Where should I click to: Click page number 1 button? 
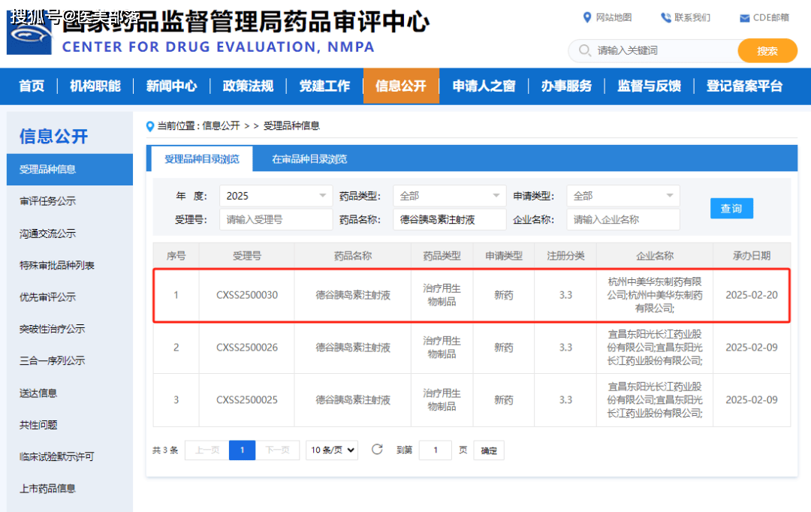(x=242, y=450)
